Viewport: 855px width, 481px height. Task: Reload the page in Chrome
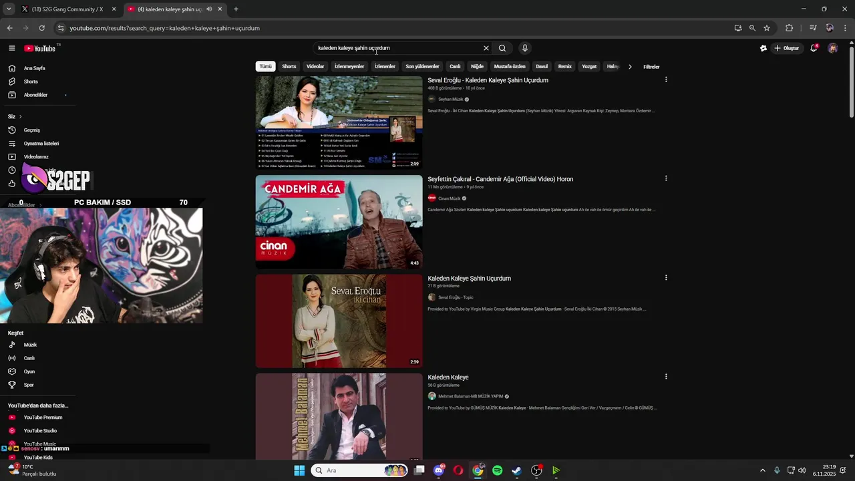(41, 28)
